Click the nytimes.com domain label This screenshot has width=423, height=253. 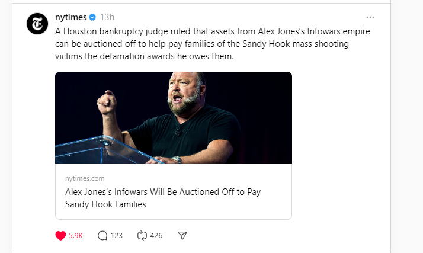coord(85,178)
